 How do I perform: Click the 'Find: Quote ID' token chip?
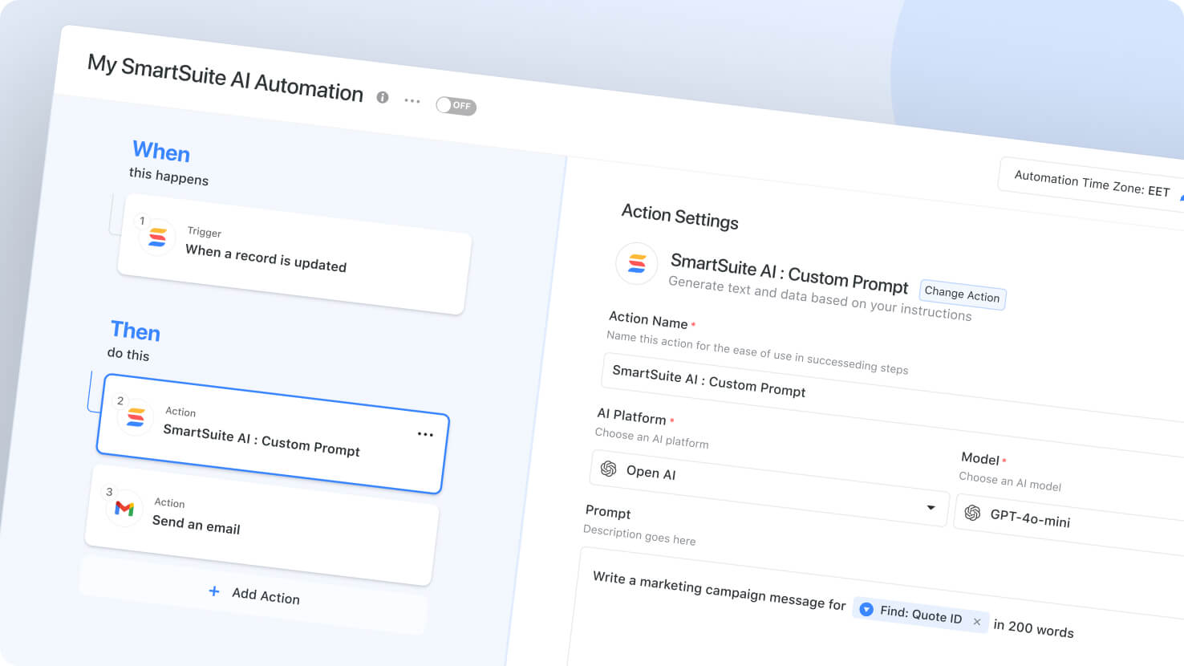pos(921,615)
